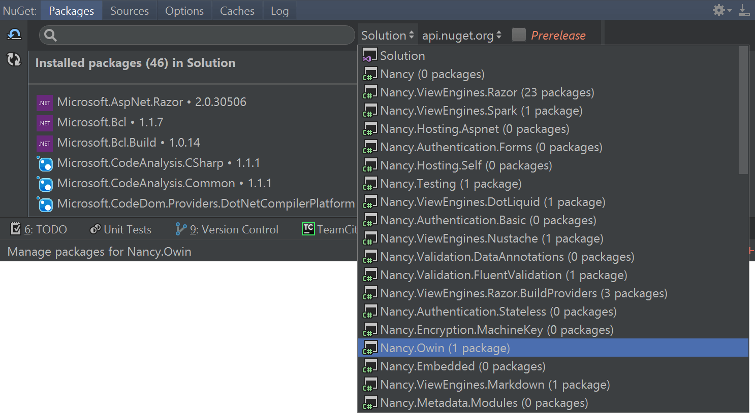Viewport: 755px width, 413px height.
Task: Click package icon beside Microsoft.CodeAnalysis.Common
Action: pyautogui.click(x=45, y=184)
